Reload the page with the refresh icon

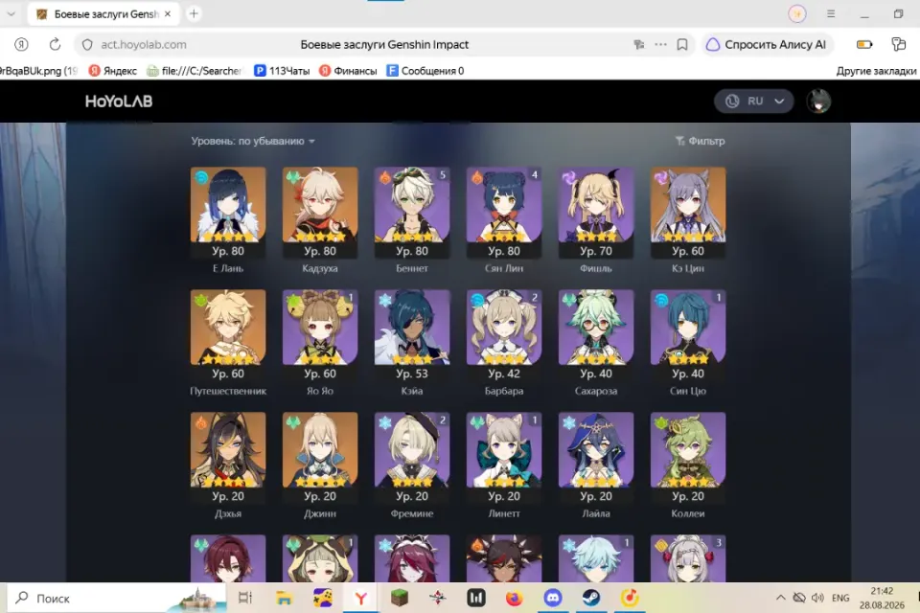[x=55, y=44]
